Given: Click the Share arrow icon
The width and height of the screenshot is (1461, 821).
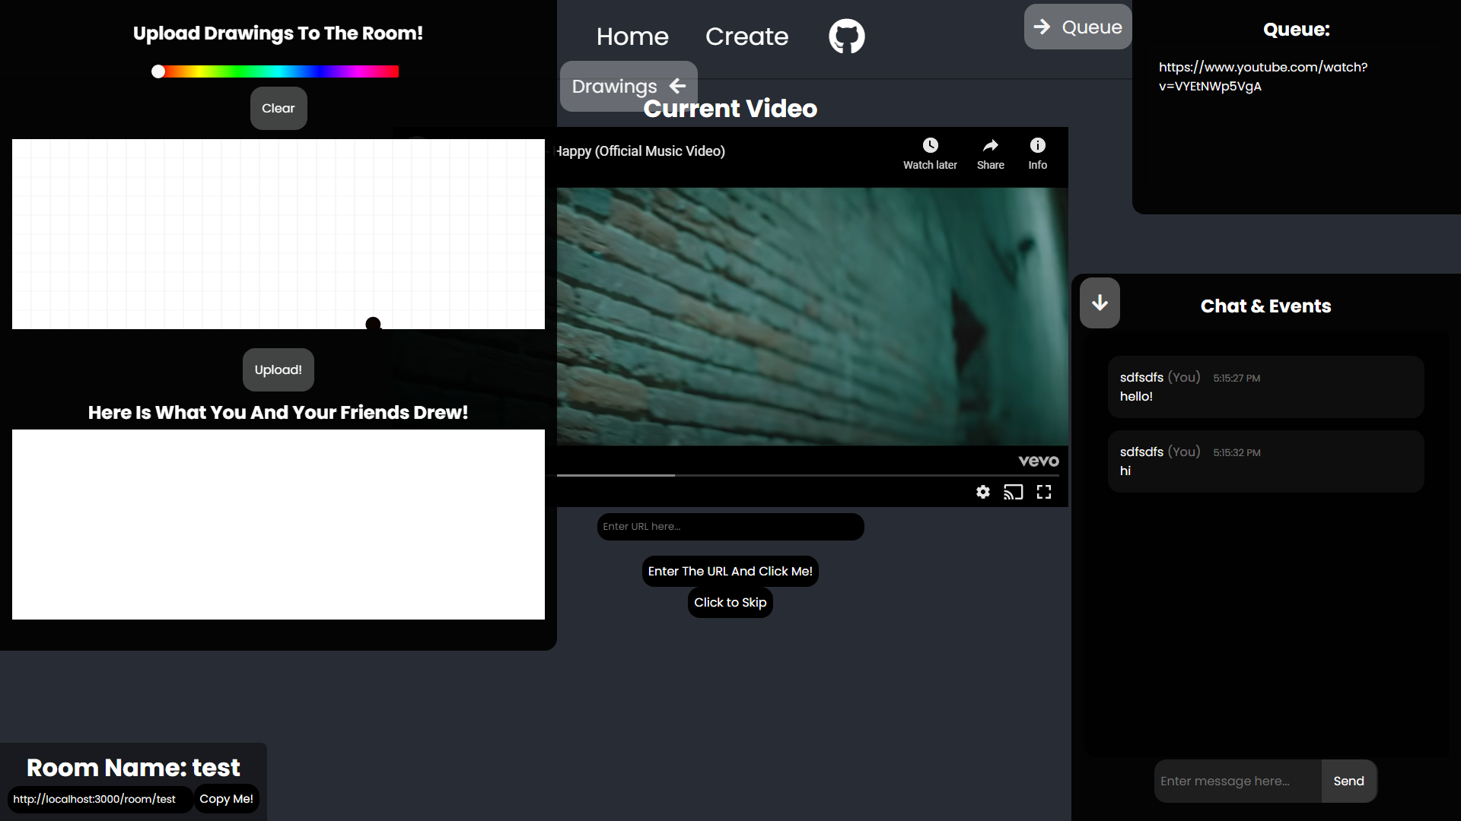Looking at the screenshot, I should pos(990,146).
